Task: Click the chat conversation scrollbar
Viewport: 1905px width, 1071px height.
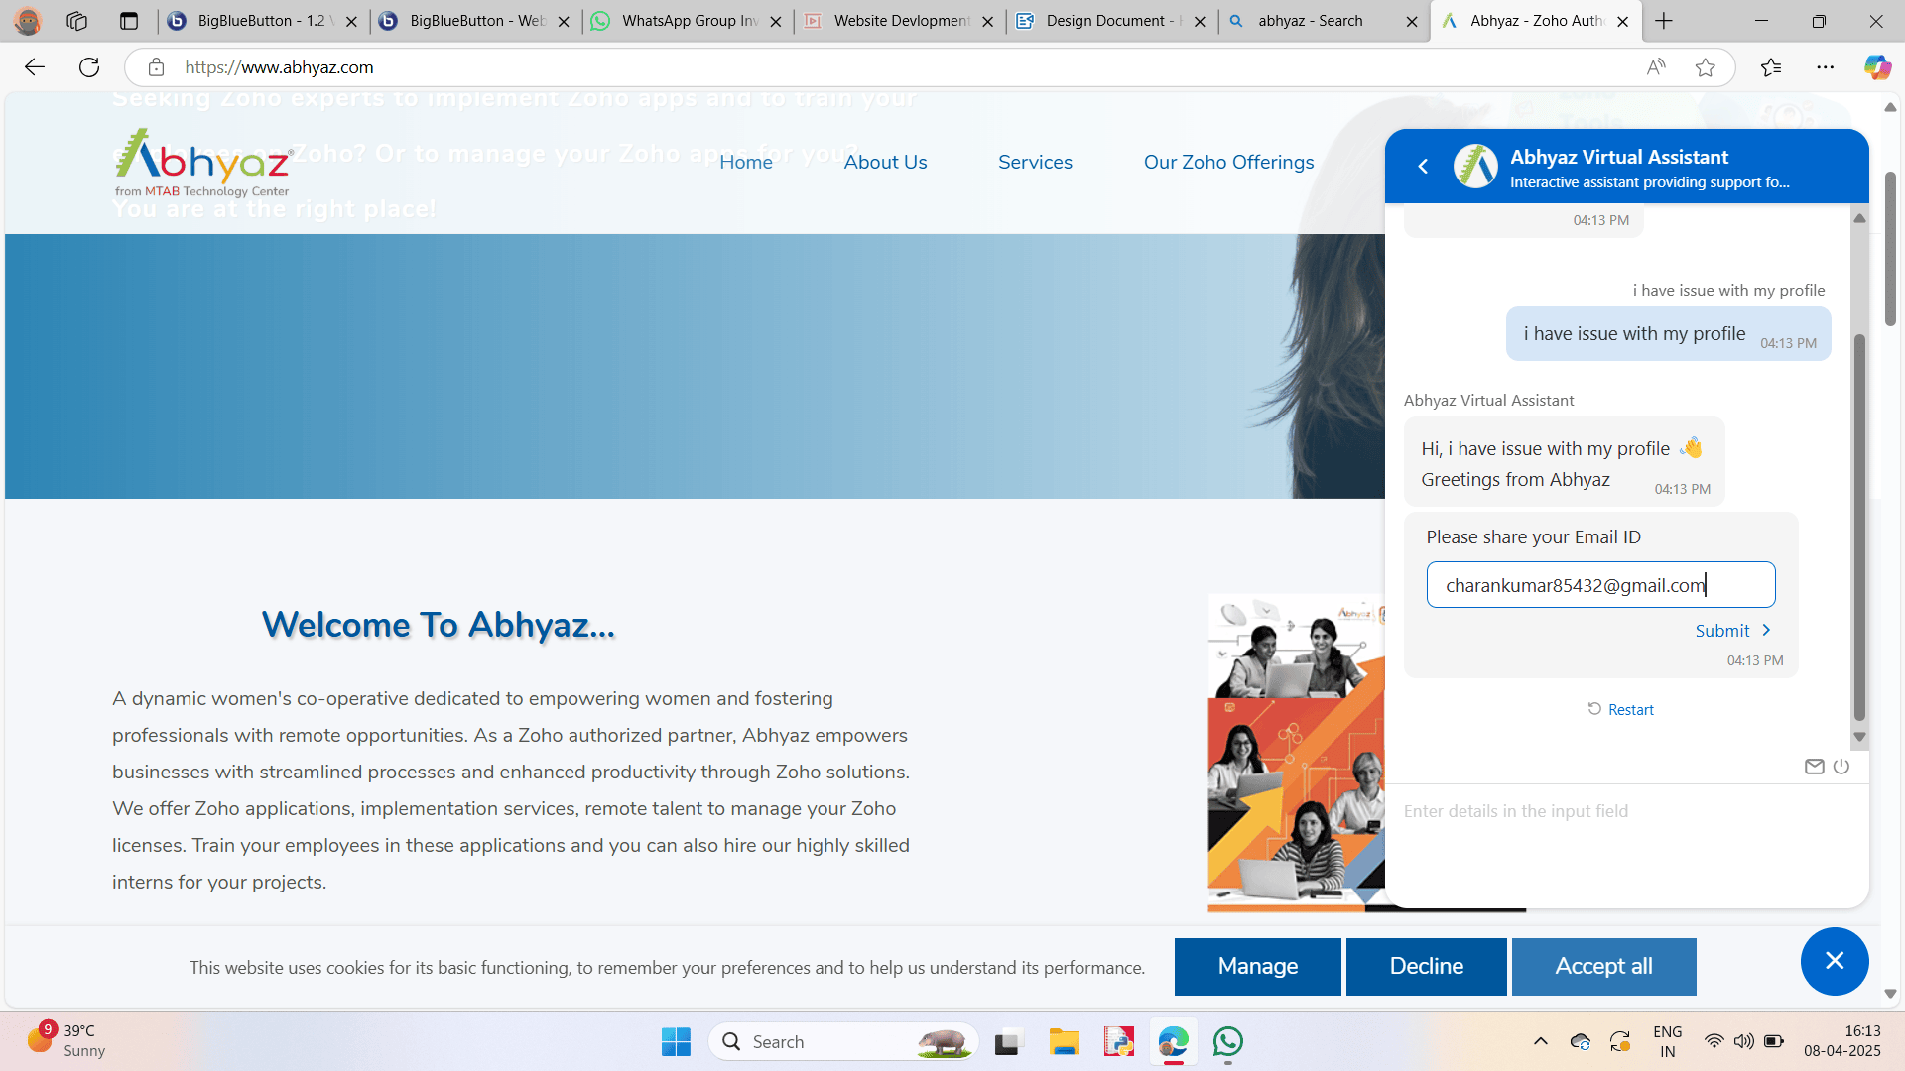Action: click(x=1859, y=526)
